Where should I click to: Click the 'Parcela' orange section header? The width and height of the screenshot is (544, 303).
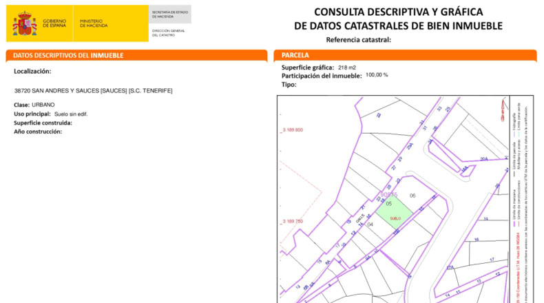[x=405, y=56]
